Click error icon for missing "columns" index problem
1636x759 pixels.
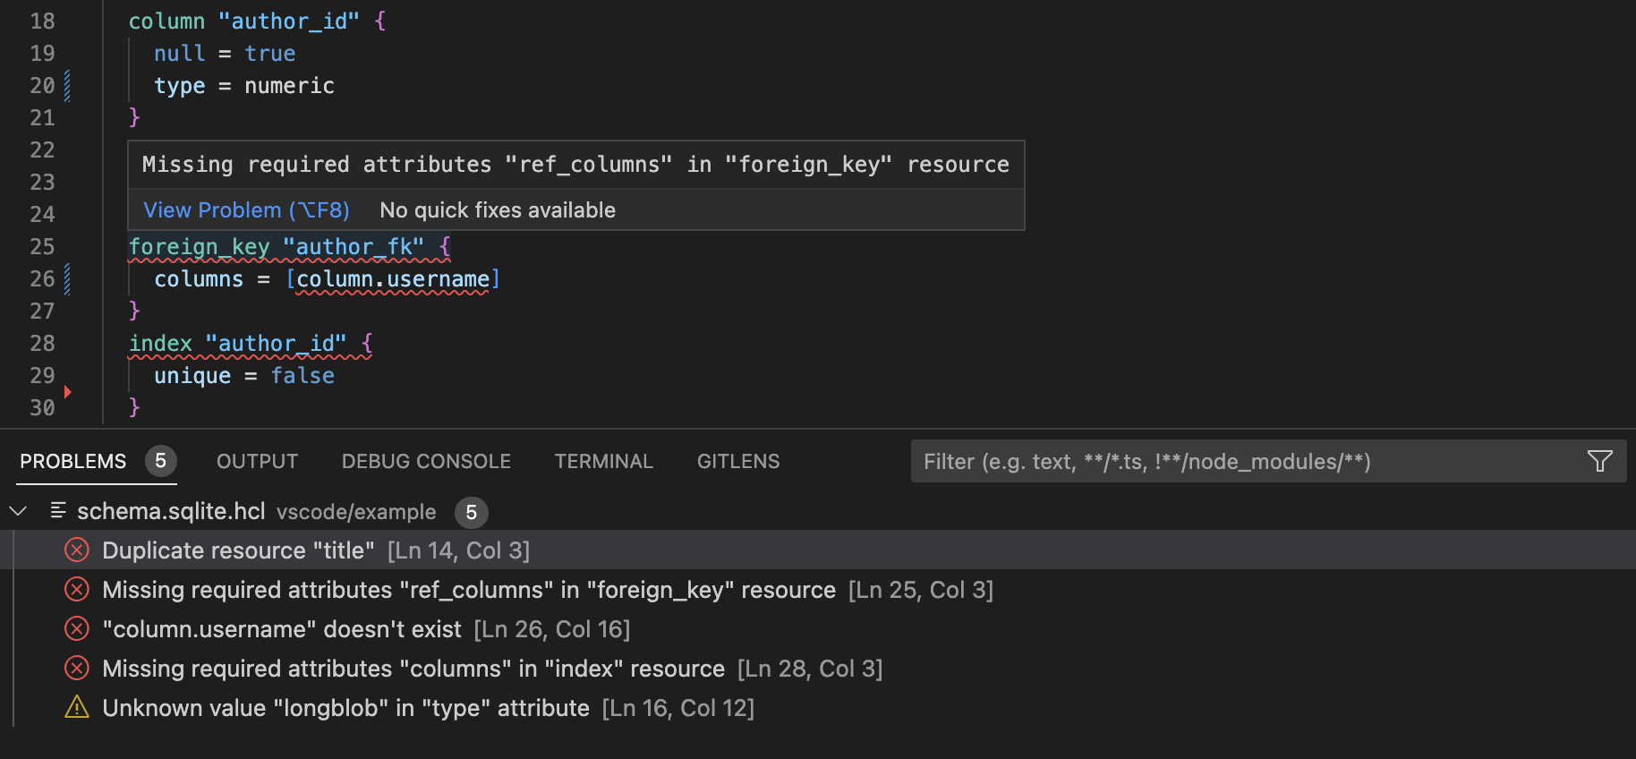click(x=77, y=669)
